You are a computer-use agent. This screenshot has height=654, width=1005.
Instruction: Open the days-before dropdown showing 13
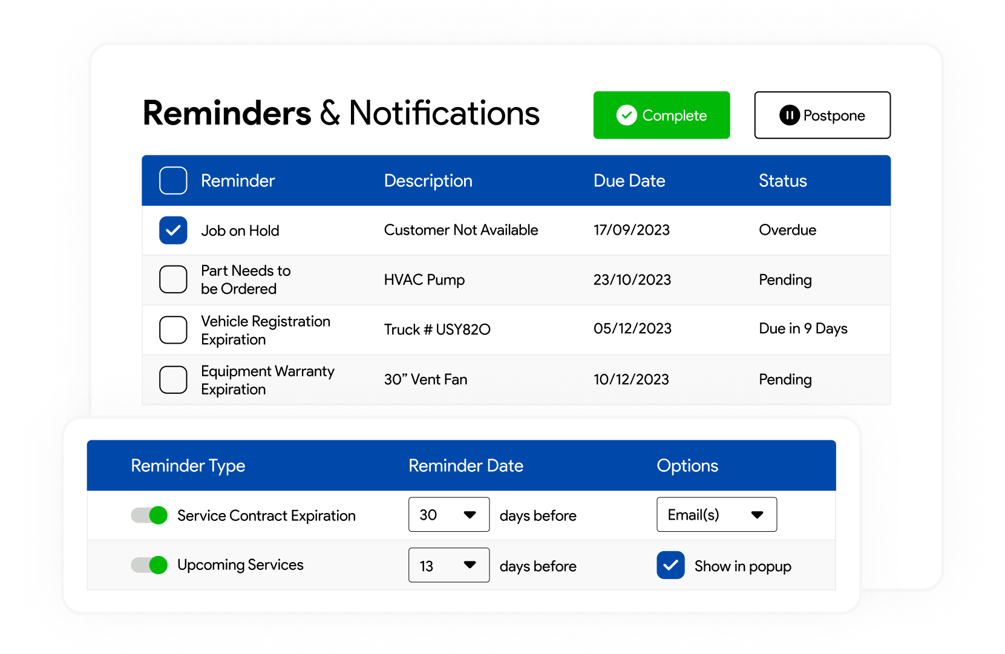(449, 565)
